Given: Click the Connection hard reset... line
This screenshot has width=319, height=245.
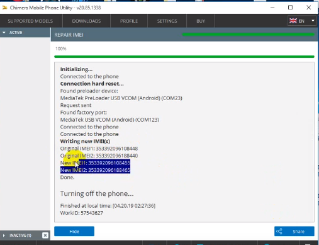Looking at the screenshot, I should click(92, 84).
